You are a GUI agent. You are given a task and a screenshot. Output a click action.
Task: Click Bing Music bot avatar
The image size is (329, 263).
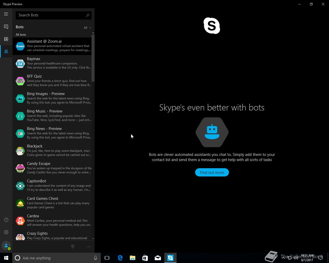pos(20,116)
